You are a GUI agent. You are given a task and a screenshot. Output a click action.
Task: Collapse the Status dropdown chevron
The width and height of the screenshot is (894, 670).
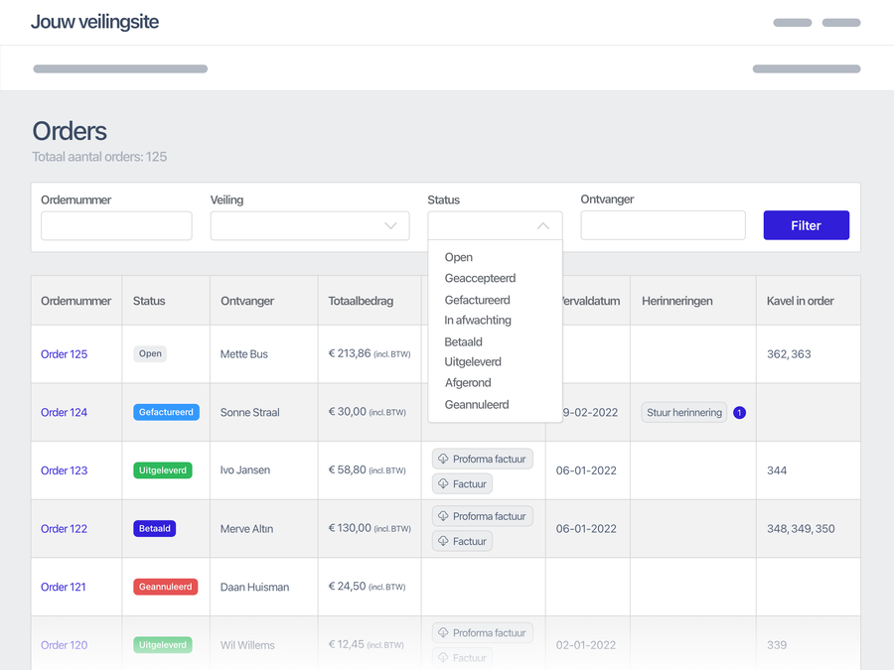point(542,226)
